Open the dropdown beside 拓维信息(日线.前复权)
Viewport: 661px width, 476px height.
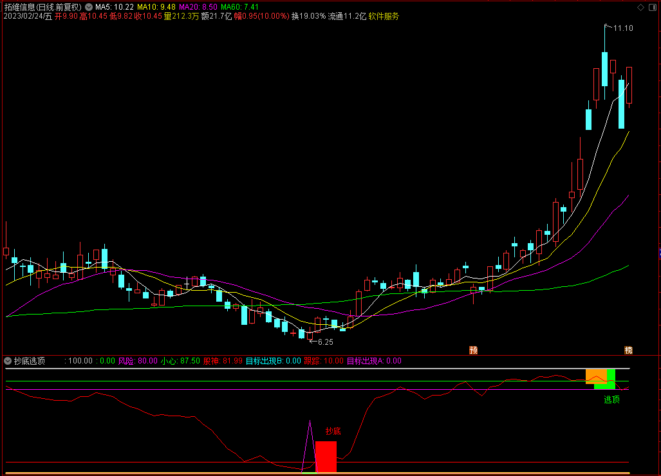[x=89, y=7]
